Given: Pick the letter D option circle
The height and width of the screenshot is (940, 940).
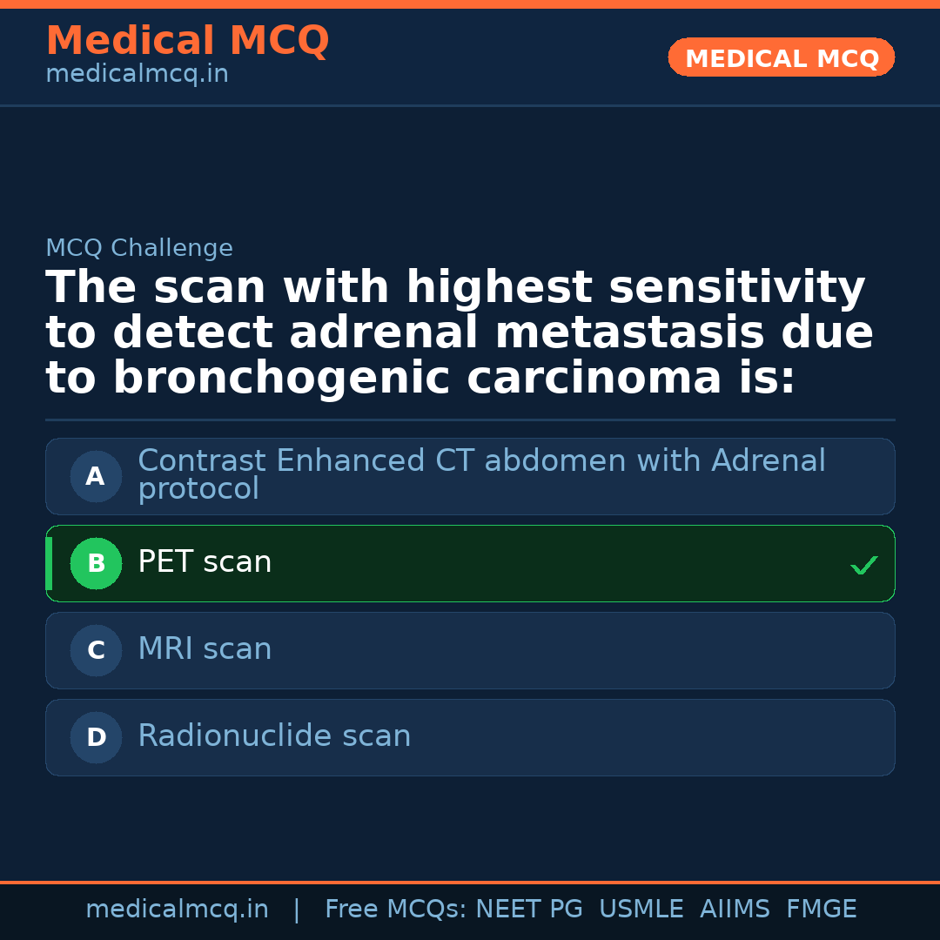Looking at the screenshot, I should point(96,738).
